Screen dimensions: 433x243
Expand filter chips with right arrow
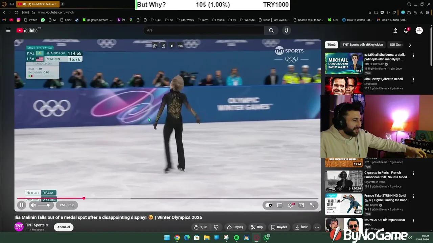coord(410,45)
